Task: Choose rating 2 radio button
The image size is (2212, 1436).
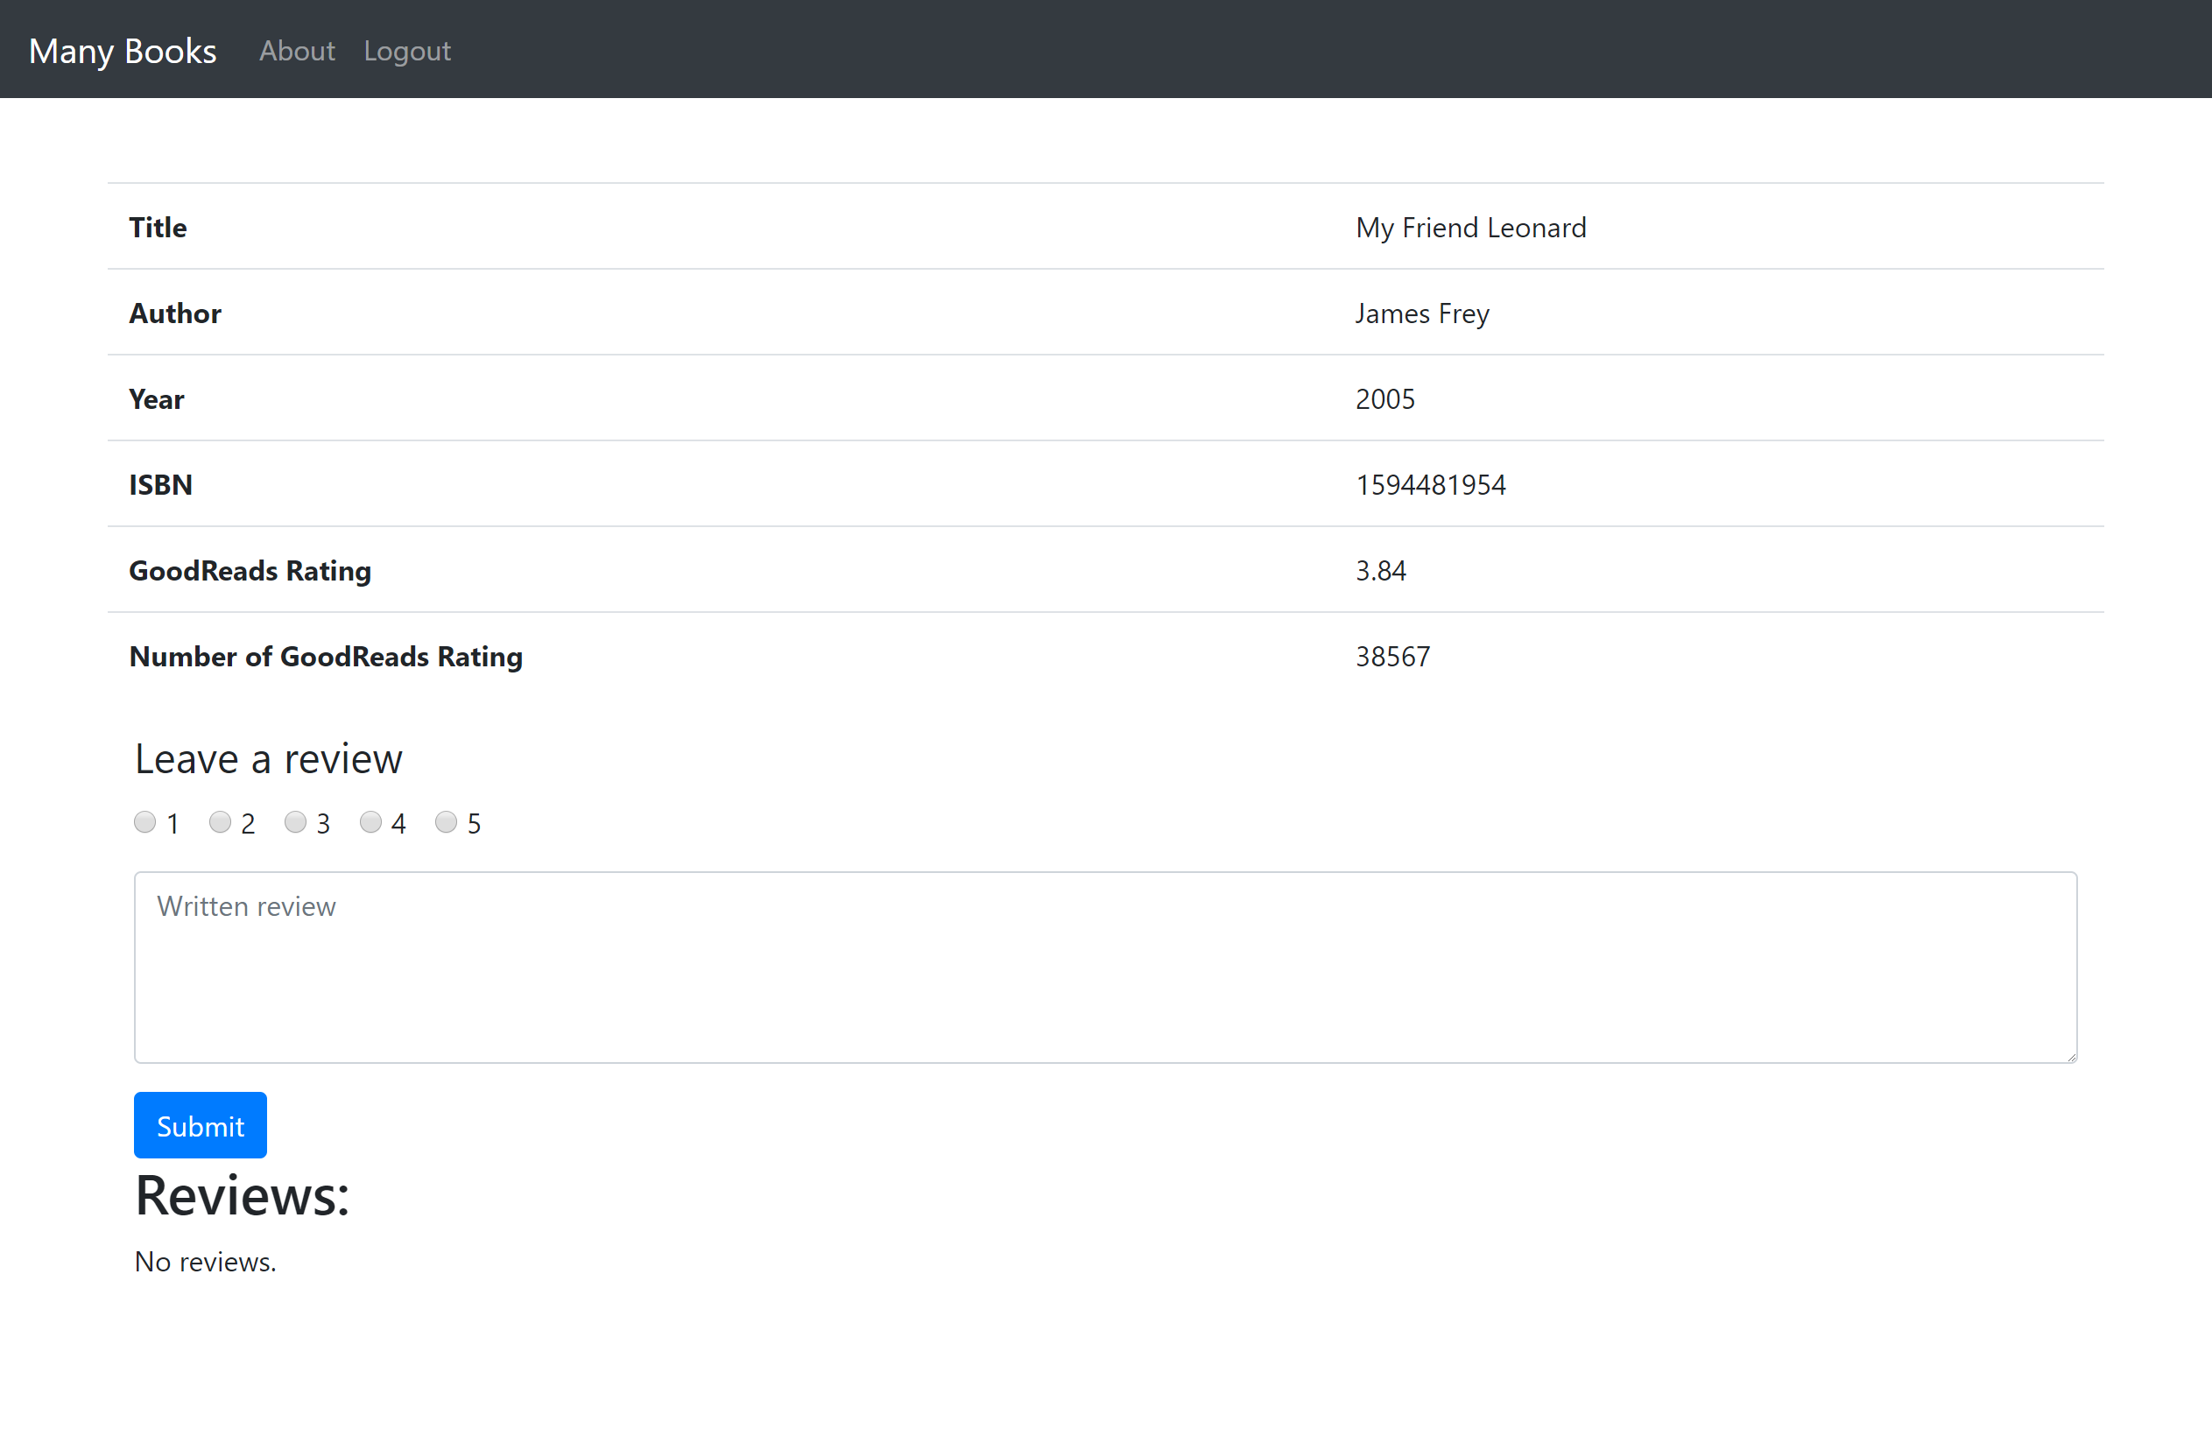Action: (x=221, y=821)
